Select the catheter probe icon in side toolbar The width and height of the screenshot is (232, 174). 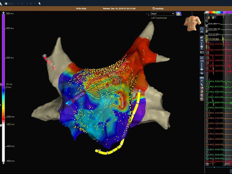tap(202, 84)
